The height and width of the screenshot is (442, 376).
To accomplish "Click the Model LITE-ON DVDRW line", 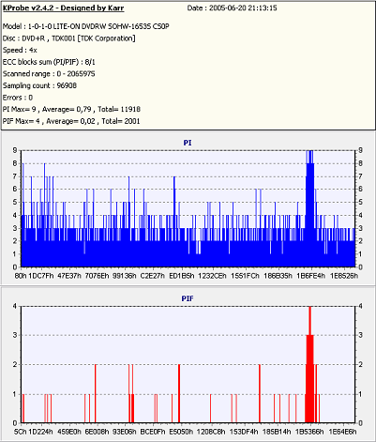I will tap(86, 26).
